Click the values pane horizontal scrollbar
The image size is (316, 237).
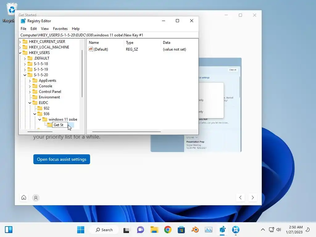(126, 132)
